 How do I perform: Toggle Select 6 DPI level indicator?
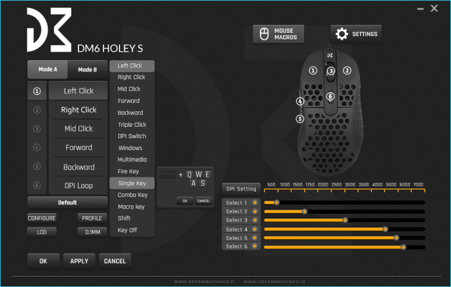click(255, 246)
